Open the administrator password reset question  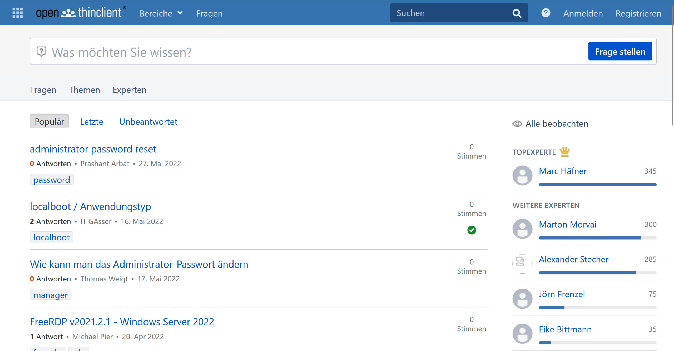pos(93,149)
